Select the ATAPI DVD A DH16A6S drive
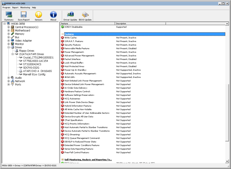231x169 pixels. tap(37, 71)
